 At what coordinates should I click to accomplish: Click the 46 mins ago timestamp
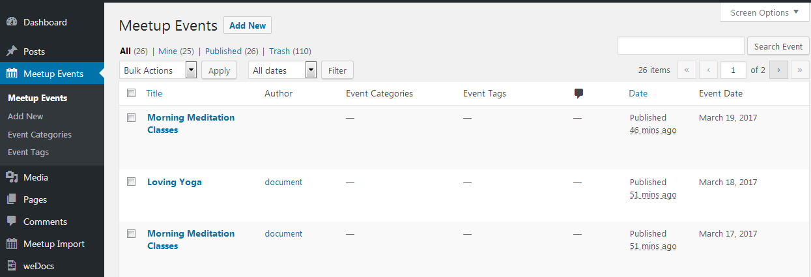click(653, 130)
